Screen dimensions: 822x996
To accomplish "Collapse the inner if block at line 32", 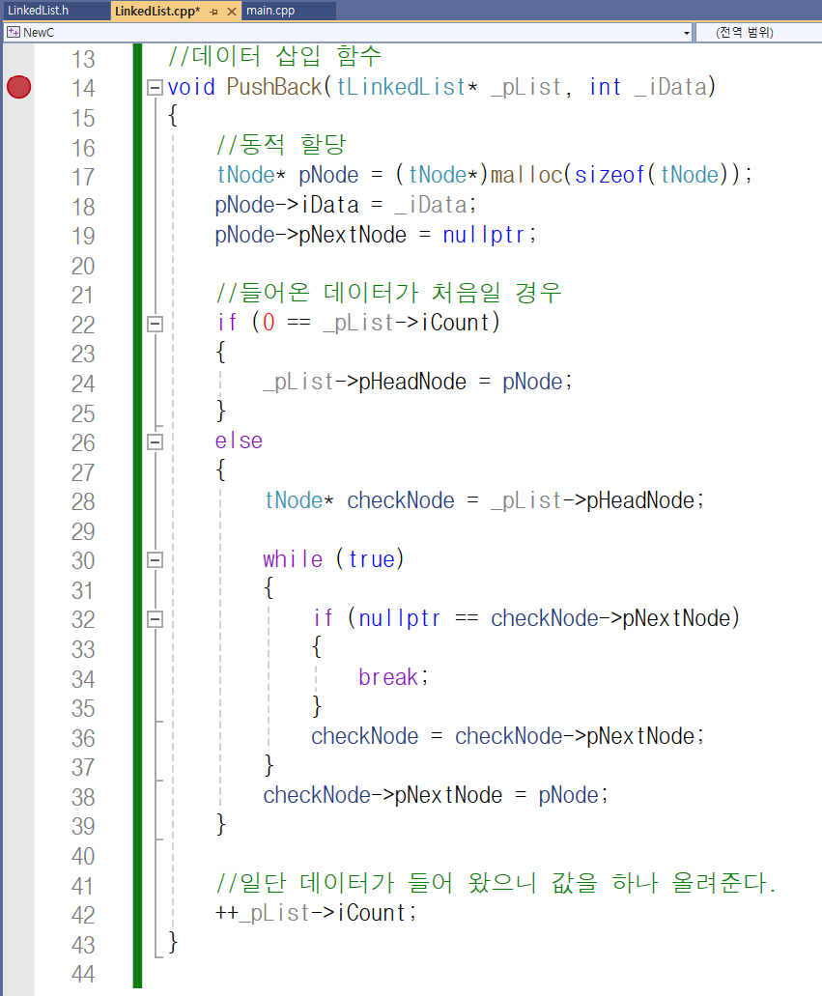I will pyautogui.click(x=155, y=618).
